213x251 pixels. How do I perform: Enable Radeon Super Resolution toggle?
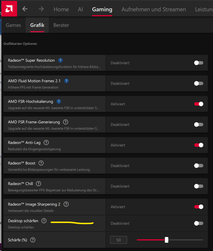tap(199, 63)
